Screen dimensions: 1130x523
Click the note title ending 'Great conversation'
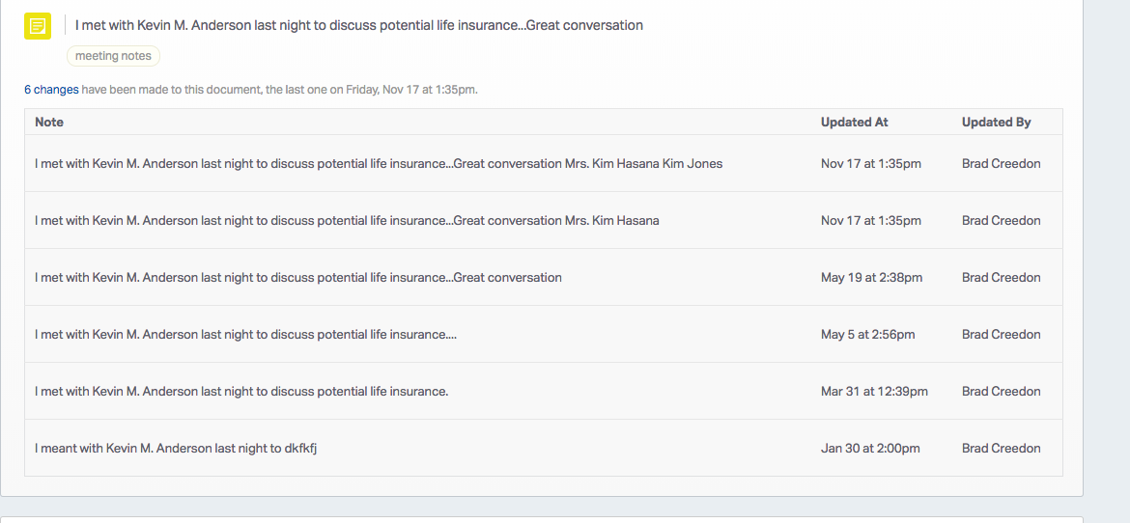(x=358, y=25)
